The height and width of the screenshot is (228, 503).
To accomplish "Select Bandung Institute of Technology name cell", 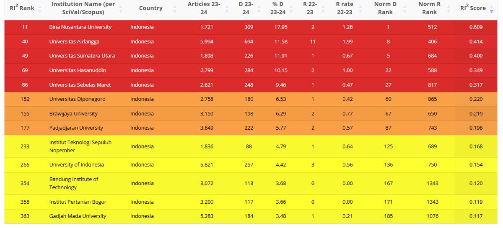I will tap(74, 183).
